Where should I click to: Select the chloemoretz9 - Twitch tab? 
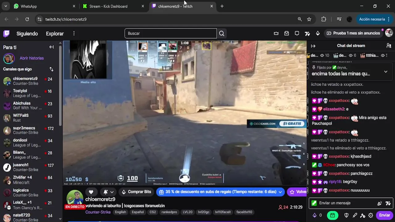point(182,6)
